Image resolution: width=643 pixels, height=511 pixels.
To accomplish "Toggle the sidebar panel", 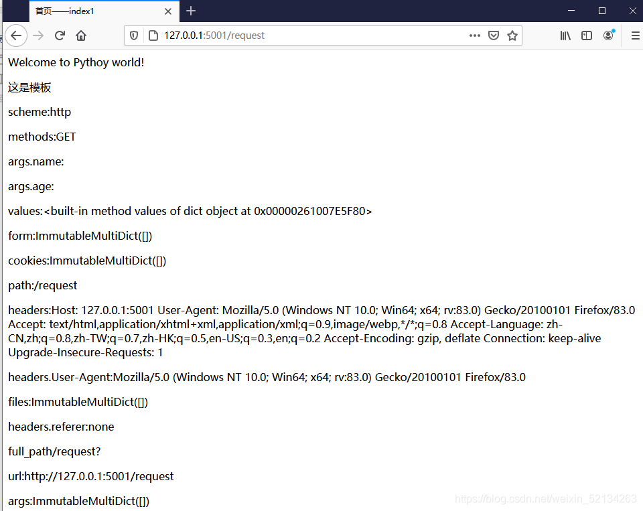I will click(587, 35).
